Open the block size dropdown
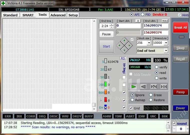The width and height of the screenshot is (190, 135). (149, 43)
